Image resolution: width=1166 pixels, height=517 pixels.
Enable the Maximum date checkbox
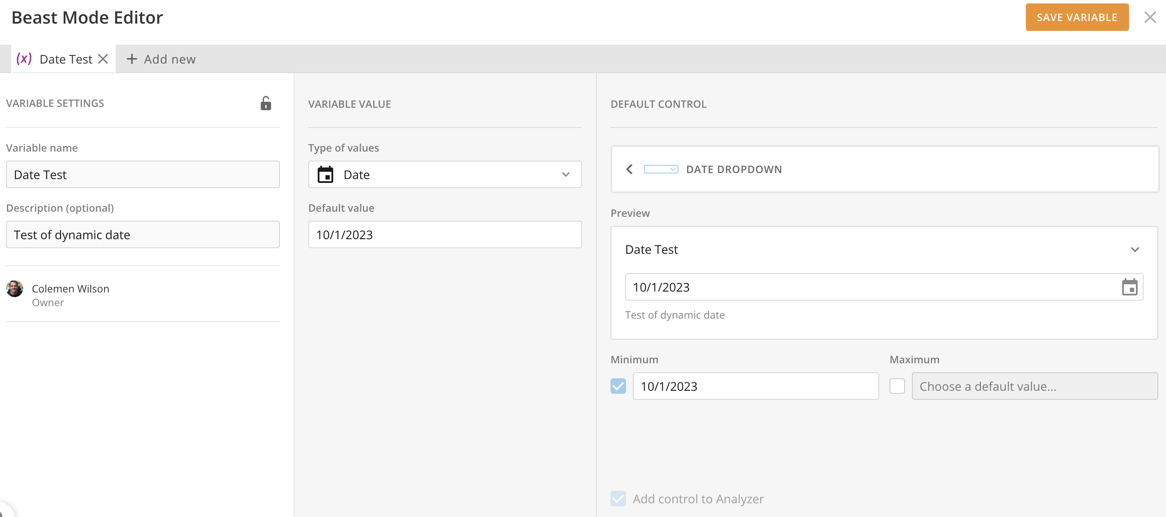point(897,386)
